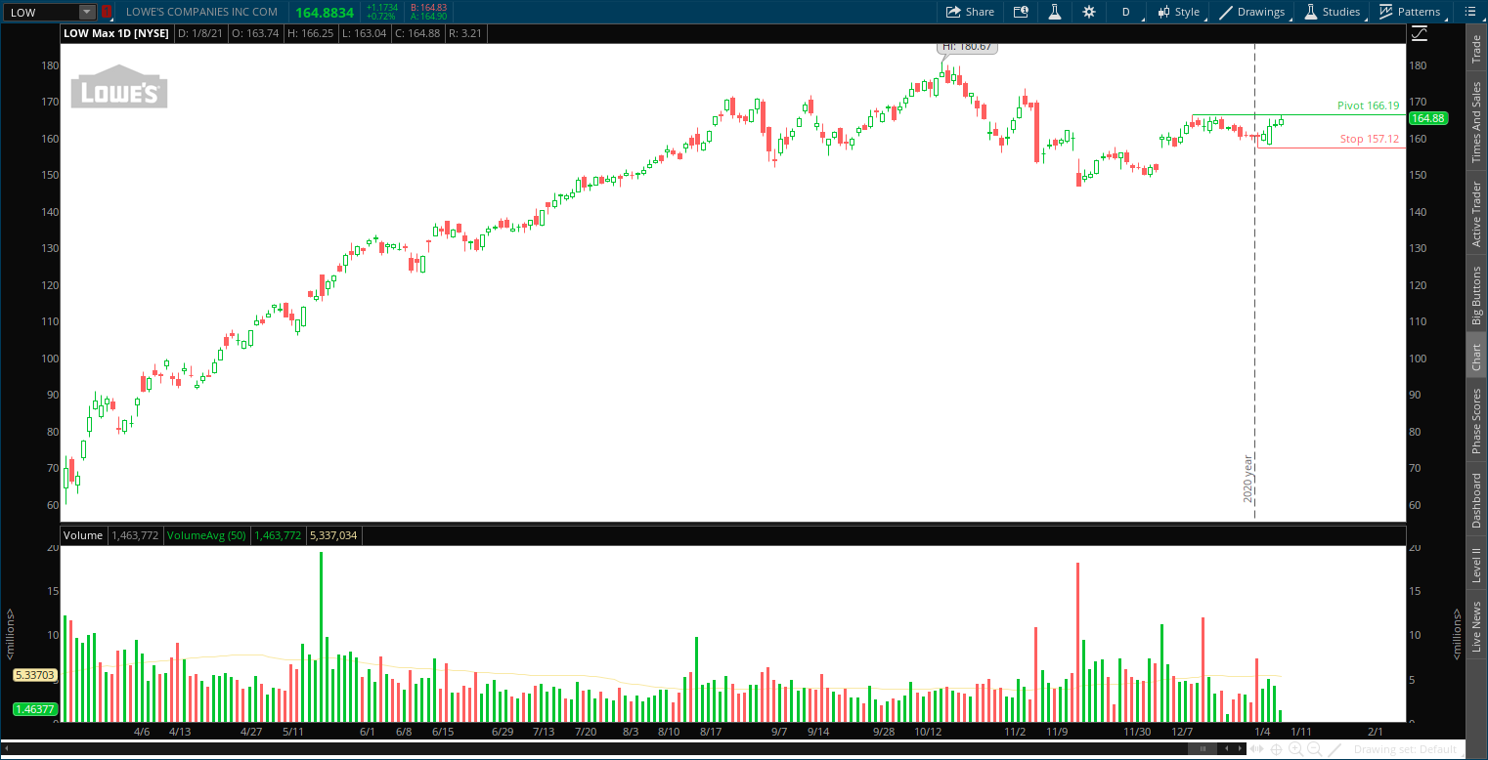Open the Drawings menu
This screenshot has width=1488, height=760.
pos(1251,12)
